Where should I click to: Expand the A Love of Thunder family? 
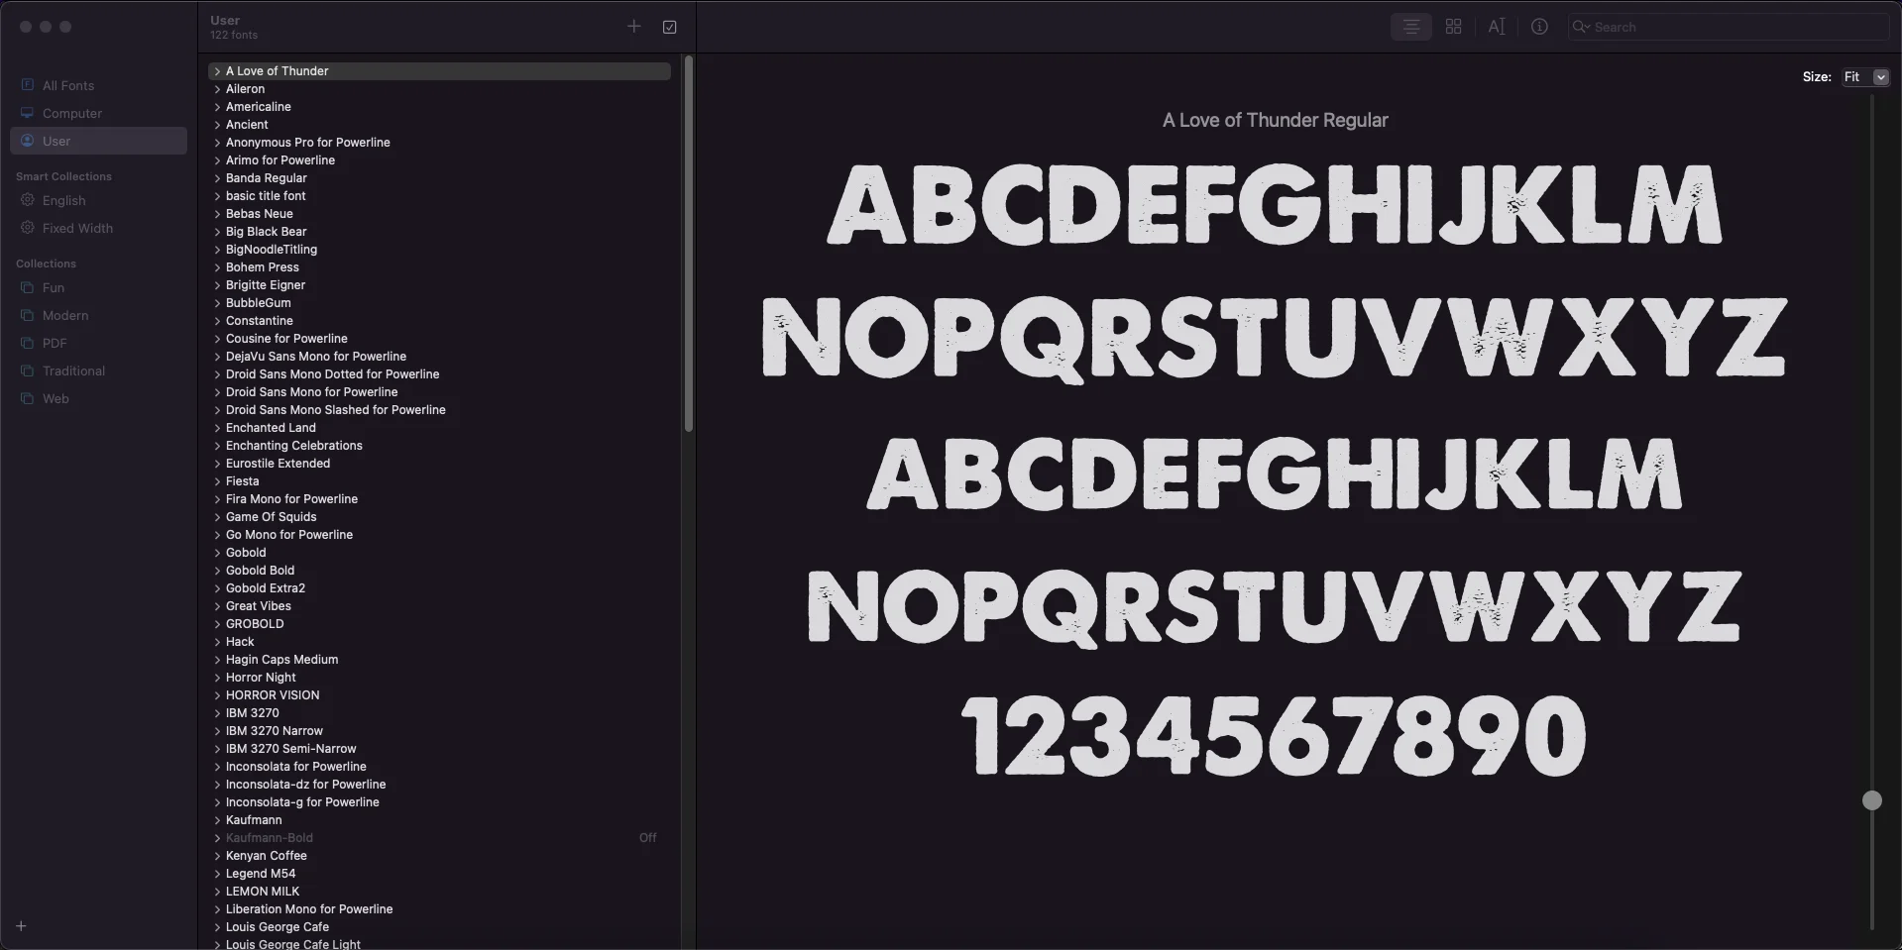217,71
